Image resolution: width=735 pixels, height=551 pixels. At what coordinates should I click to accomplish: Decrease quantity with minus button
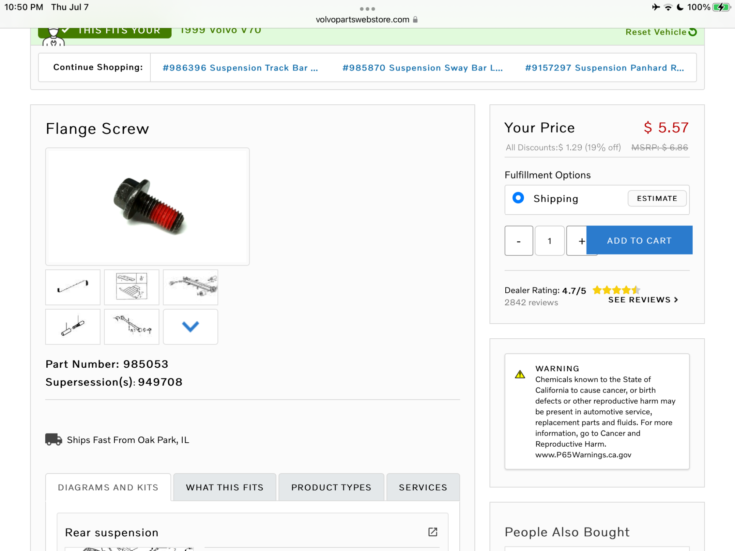click(x=519, y=241)
